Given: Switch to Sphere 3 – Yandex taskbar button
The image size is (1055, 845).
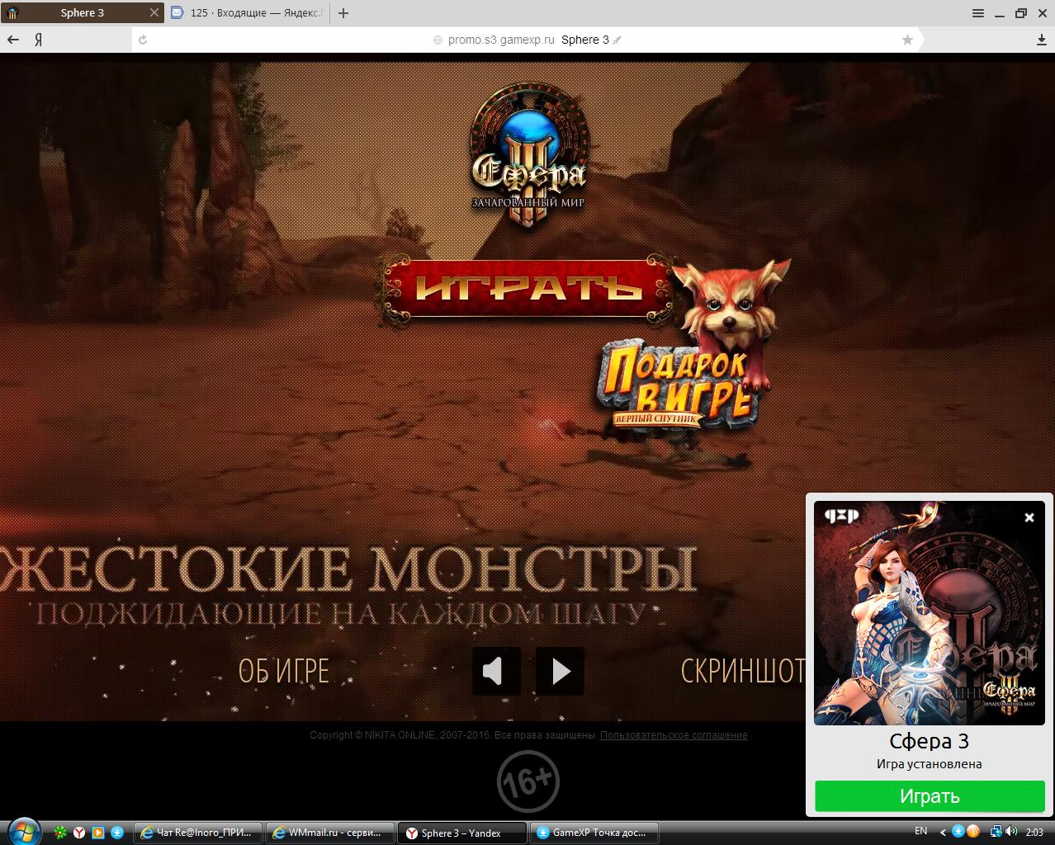Looking at the screenshot, I should 461,833.
